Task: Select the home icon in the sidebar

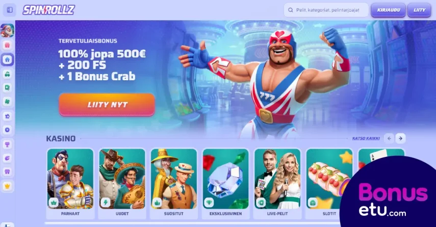Action: 7,59
